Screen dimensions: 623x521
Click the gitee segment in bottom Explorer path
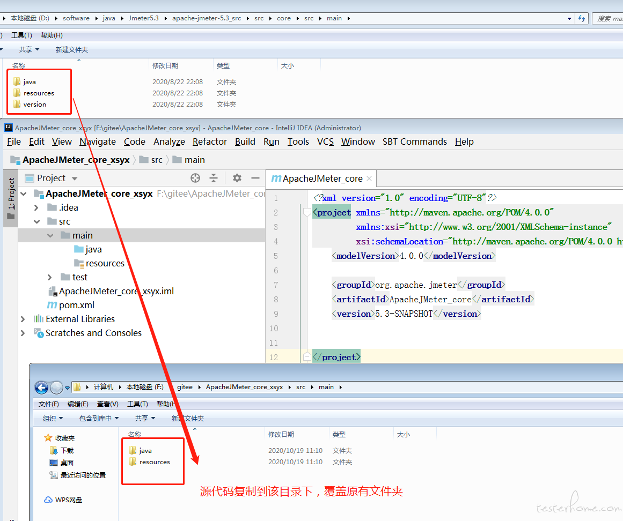pos(185,387)
